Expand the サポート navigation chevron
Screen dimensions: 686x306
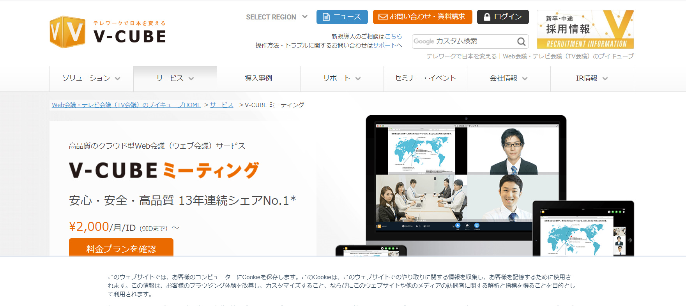pyautogui.click(x=358, y=79)
